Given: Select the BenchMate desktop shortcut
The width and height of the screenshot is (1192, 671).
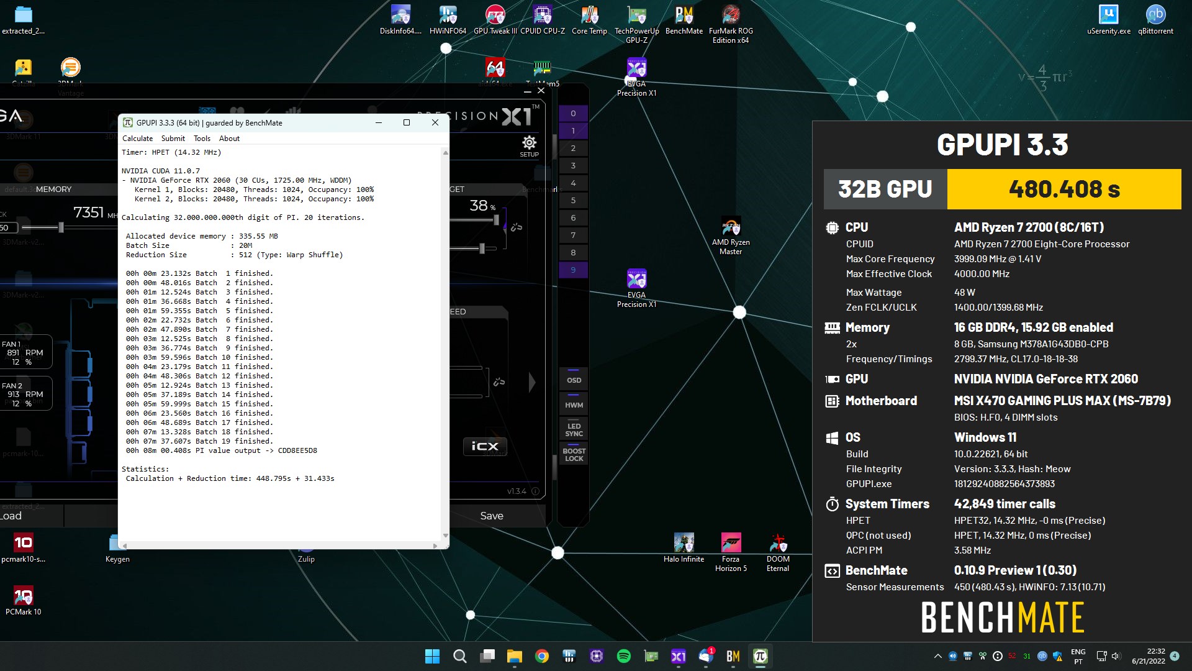Looking at the screenshot, I should 684,19.
